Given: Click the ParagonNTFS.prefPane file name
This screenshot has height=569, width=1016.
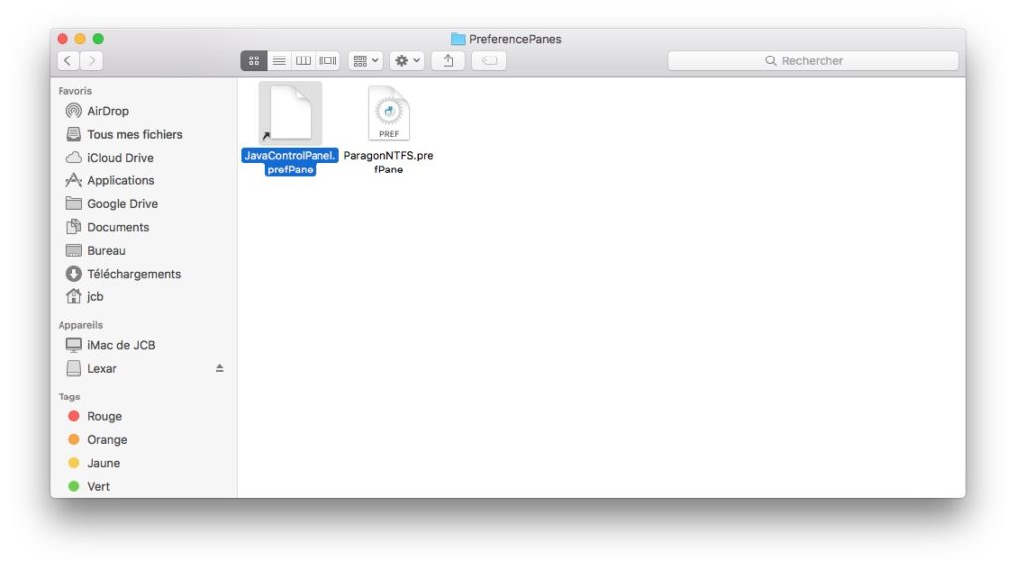Looking at the screenshot, I should (x=388, y=163).
